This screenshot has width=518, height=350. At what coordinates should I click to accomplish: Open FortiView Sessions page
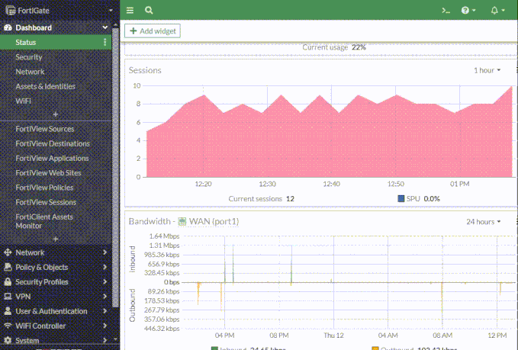point(50,202)
